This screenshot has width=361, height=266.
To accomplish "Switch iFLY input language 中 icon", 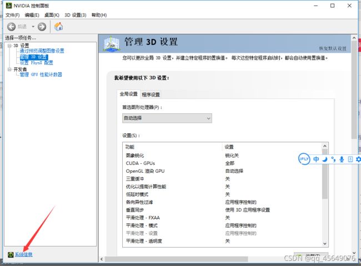I will (x=316, y=159).
